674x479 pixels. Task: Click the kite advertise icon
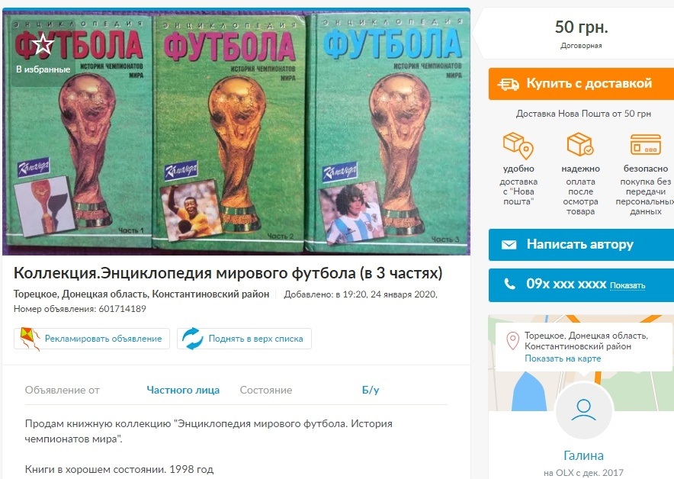(x=29, y=339)
